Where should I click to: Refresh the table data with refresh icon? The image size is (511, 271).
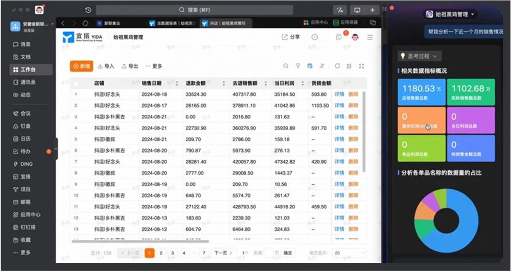[x=337, y=66]
